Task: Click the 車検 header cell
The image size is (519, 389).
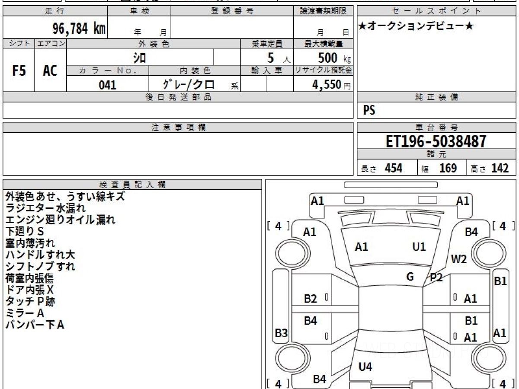Action: point(139,11)
